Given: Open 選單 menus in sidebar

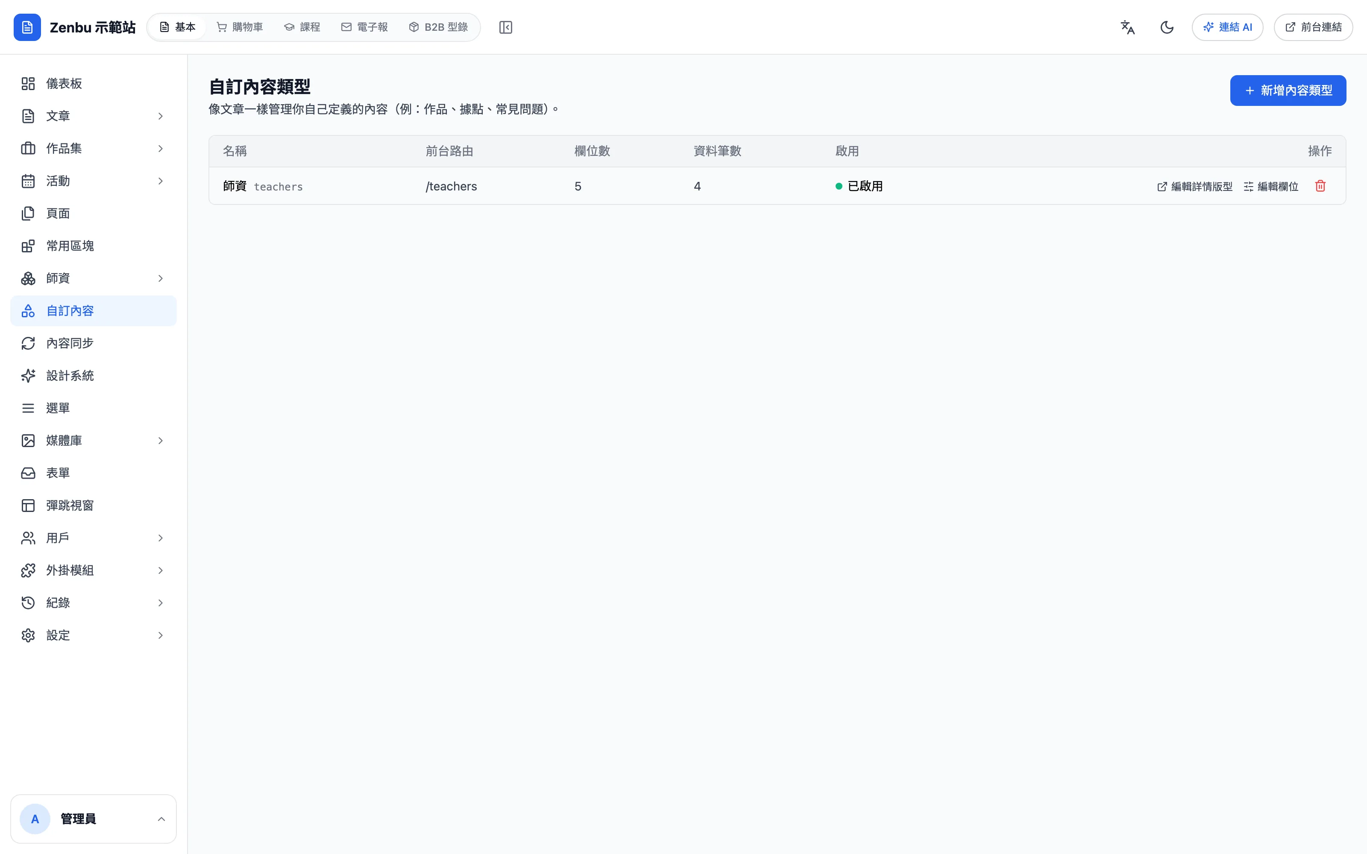Looking at the screenshot, I should click(x=93, y=408).
